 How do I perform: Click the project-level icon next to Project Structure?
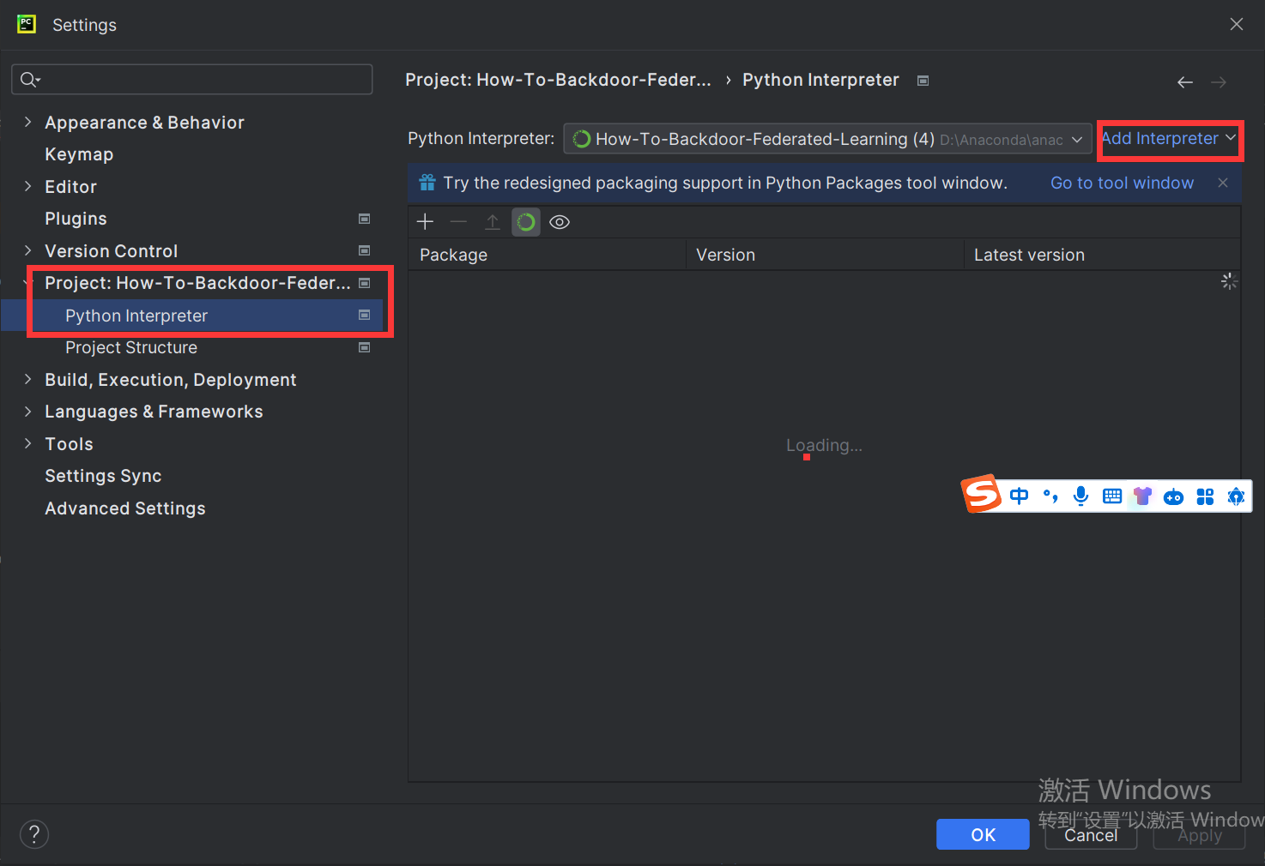coord(364,347)
